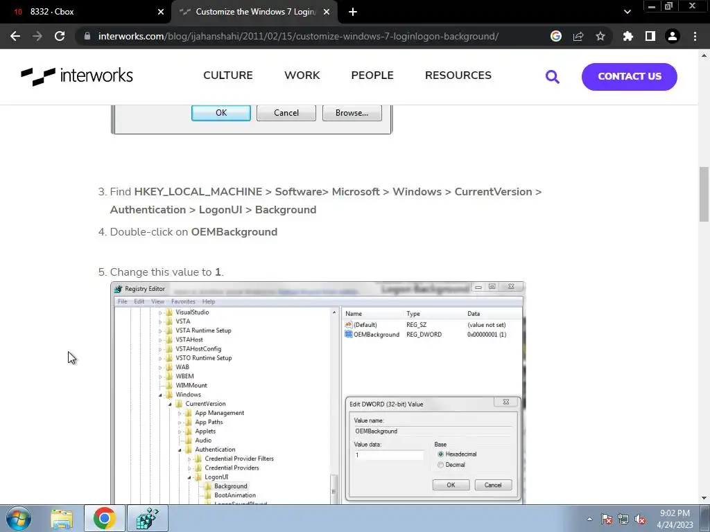Click the browser forward arrow
This screenshot has width=710, height=532.
pyautogui.click(x=37, y=36)
